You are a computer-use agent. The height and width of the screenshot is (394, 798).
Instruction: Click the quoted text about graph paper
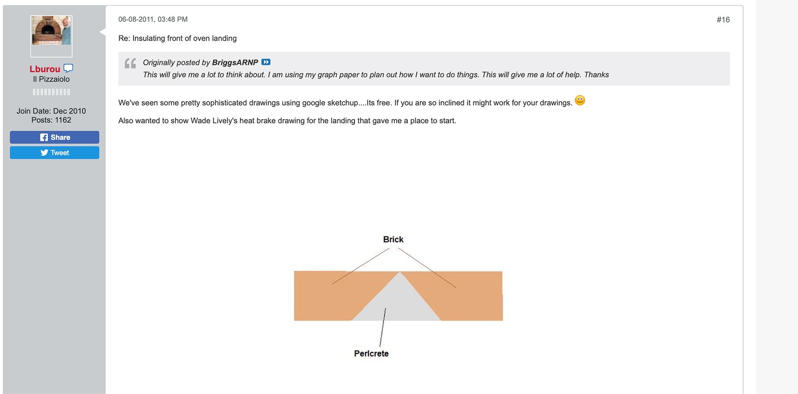(375, 75)
